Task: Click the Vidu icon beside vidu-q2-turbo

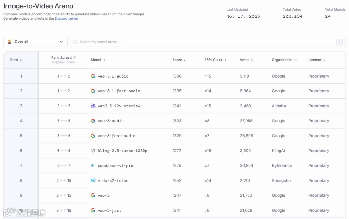Action: click(x=93, y=181)
